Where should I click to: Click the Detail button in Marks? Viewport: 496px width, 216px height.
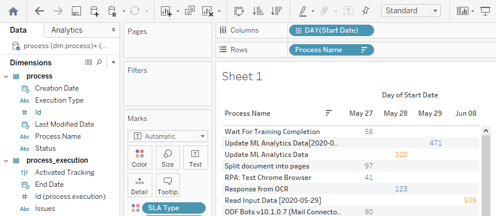140,186
